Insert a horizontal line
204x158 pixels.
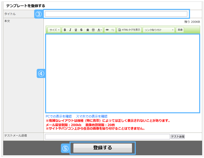(93, 30)
